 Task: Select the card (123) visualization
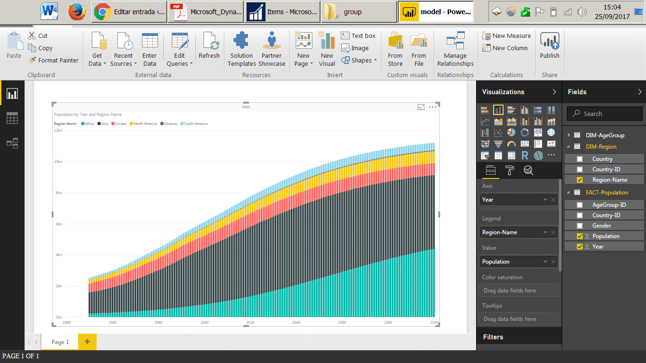(524, 144)
